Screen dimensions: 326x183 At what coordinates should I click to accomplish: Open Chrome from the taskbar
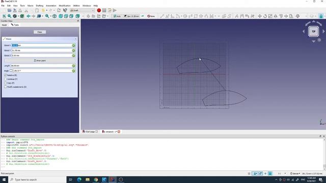[96, 179]
